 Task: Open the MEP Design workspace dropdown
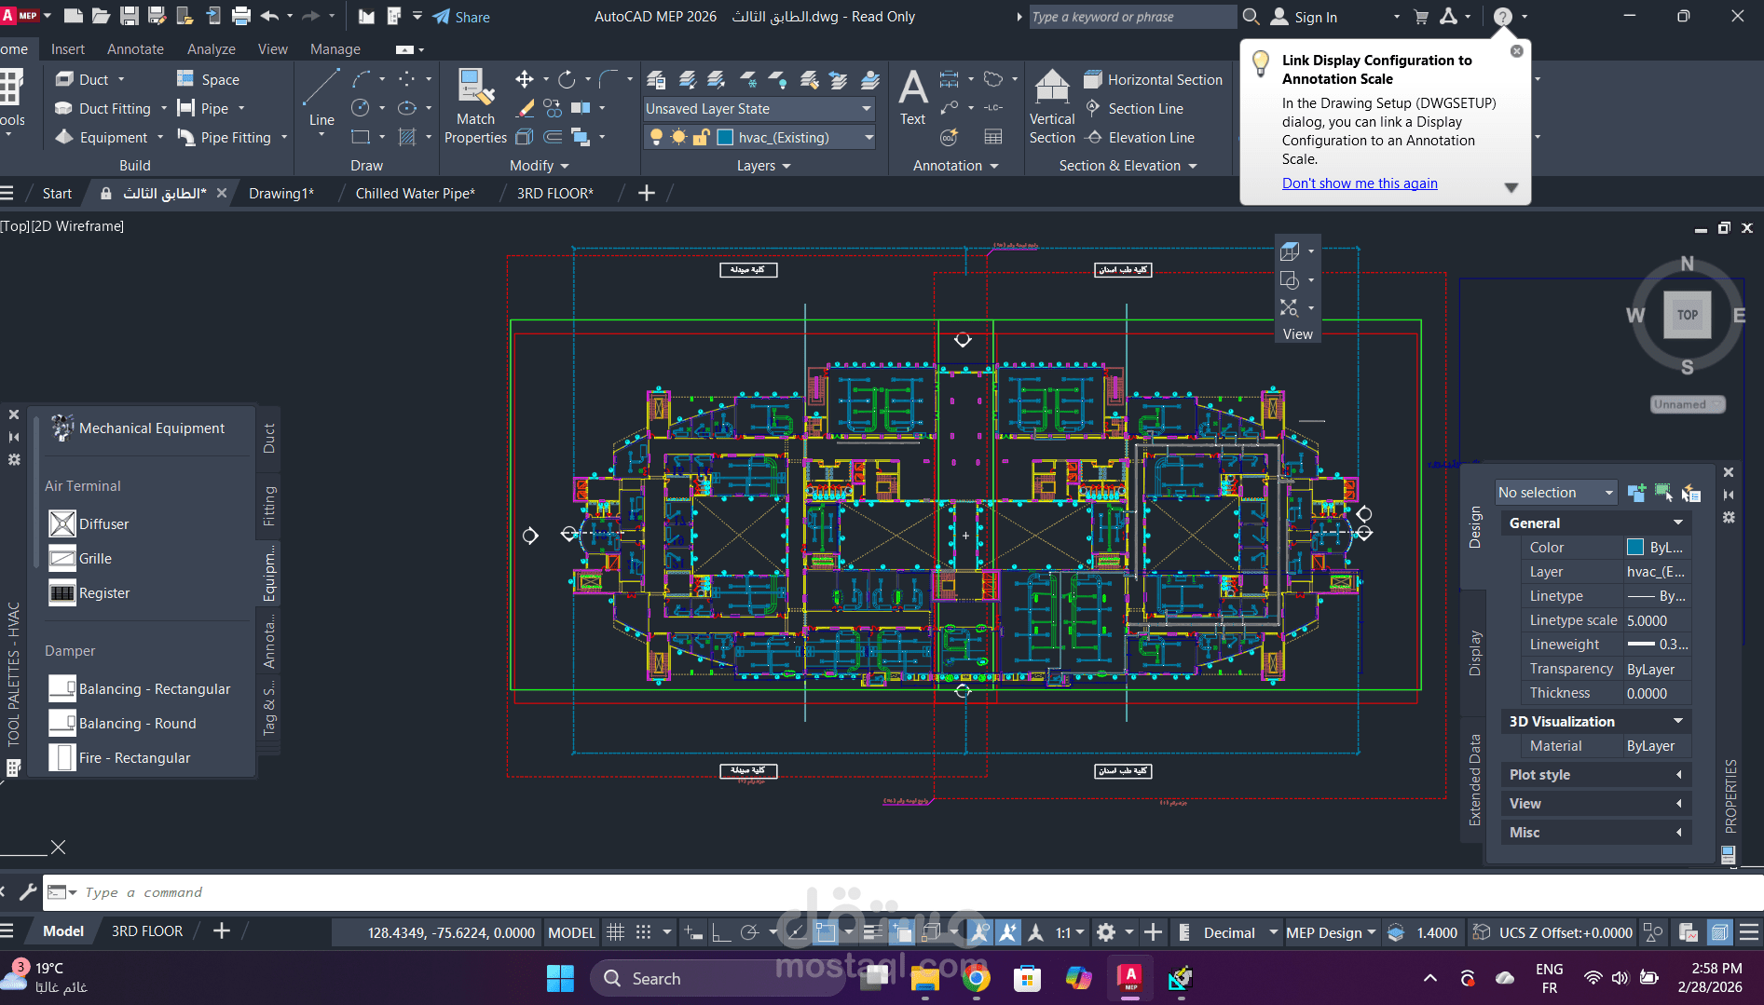(1331, 932)
